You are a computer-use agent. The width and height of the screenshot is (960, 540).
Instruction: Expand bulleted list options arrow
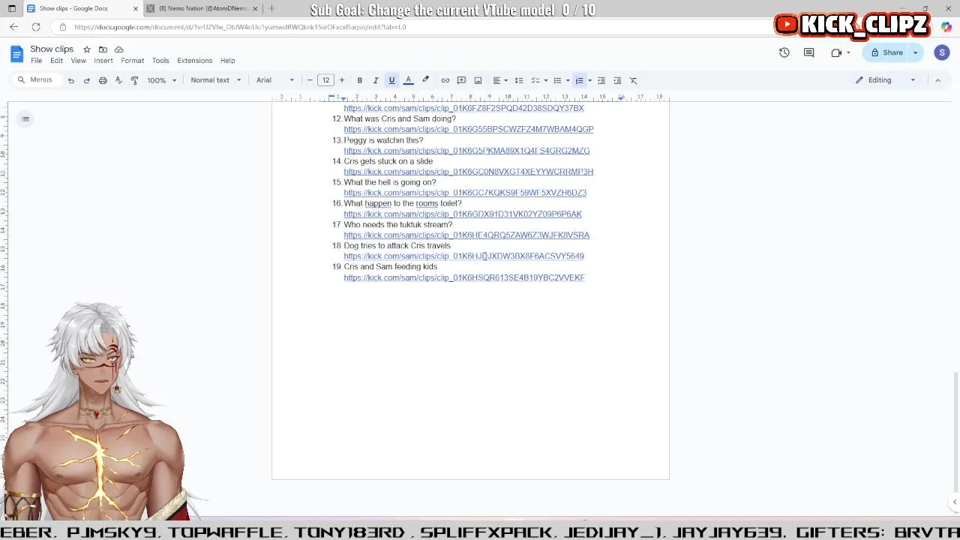pyautogui.click(x=567, y=80)
